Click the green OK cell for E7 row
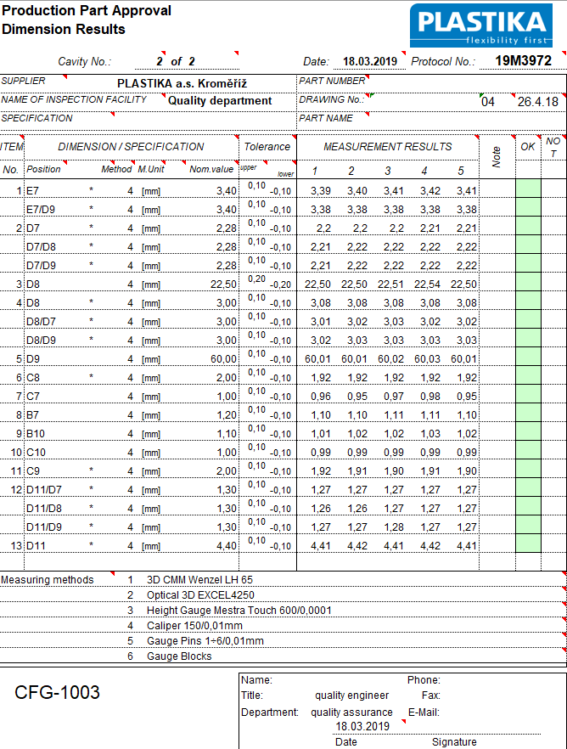 [528, 189]
